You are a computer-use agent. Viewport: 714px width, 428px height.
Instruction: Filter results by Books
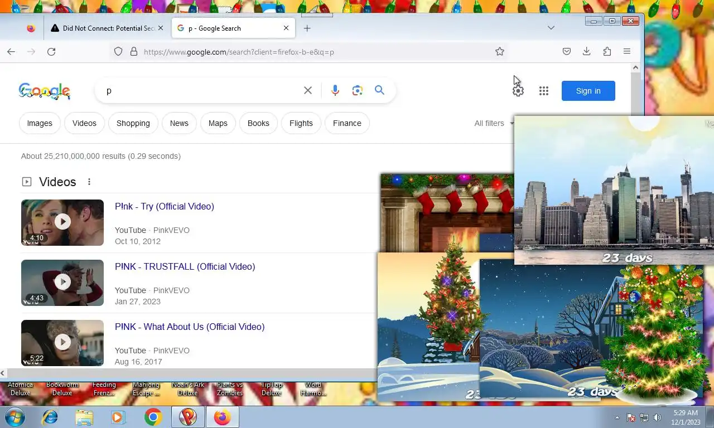258,123
